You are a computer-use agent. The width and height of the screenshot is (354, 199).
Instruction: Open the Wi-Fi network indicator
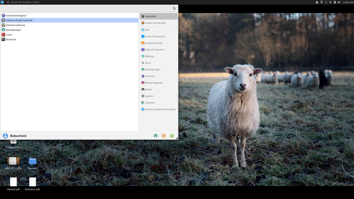tap(330, 2)
